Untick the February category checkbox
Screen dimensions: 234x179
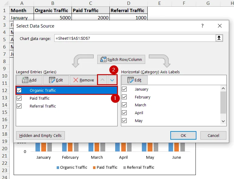point(124,97)
